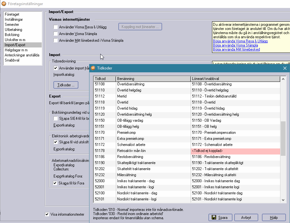Click the Tidkoder dialog title icon
Screen dimensions: 290x223
pyautogui.click(x=93, y=68)
